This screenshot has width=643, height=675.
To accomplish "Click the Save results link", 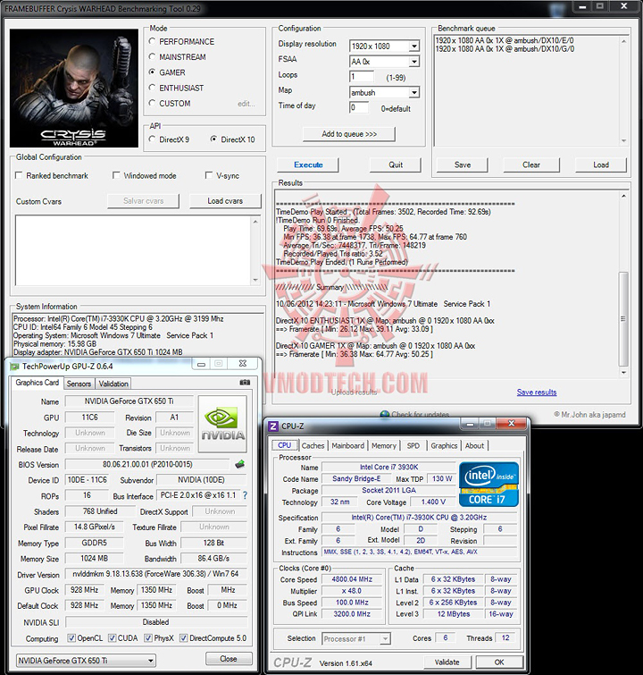I will pos(537,392).
